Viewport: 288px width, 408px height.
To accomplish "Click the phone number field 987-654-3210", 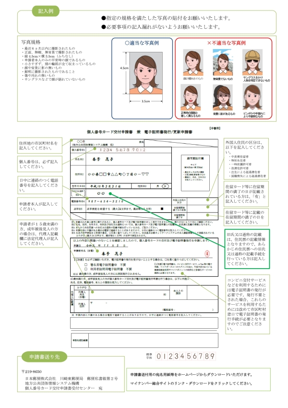I will tap(129, 201).
